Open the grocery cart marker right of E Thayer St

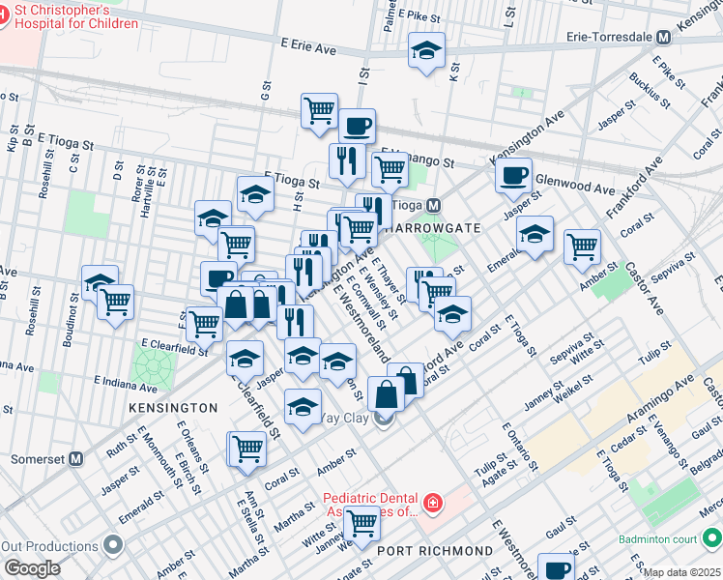click(437, 295)
